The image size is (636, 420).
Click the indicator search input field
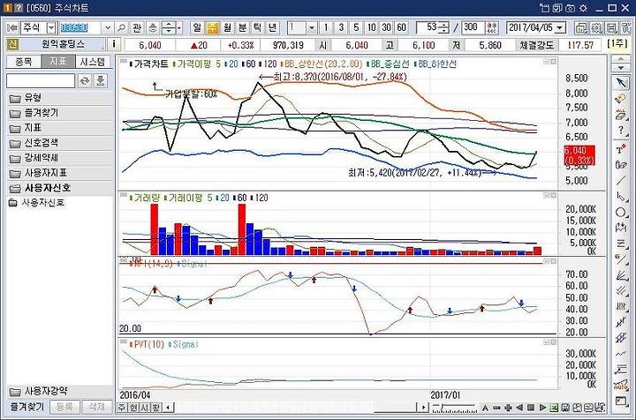[41, 80]
